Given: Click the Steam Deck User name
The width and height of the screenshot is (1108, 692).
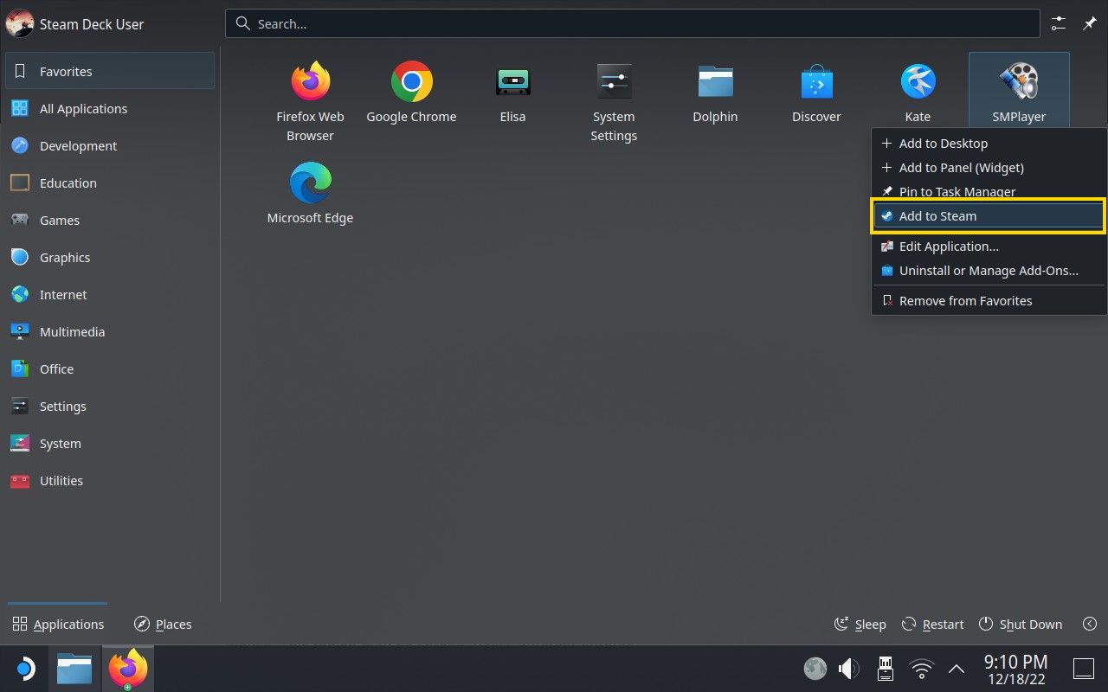Looking at the screenshot, I should tap(92, 24).
